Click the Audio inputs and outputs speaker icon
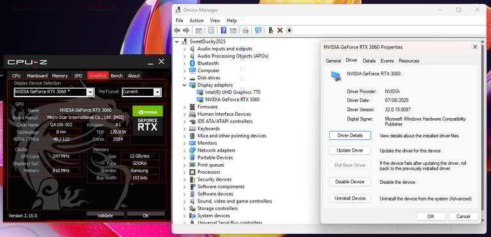 pos(192,49)
